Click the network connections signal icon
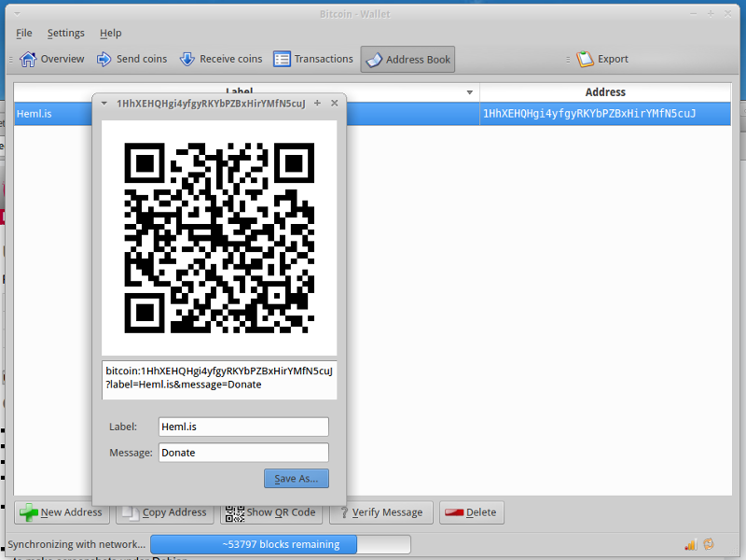Viewport: 746px width, 560px height. click(690, 544)
